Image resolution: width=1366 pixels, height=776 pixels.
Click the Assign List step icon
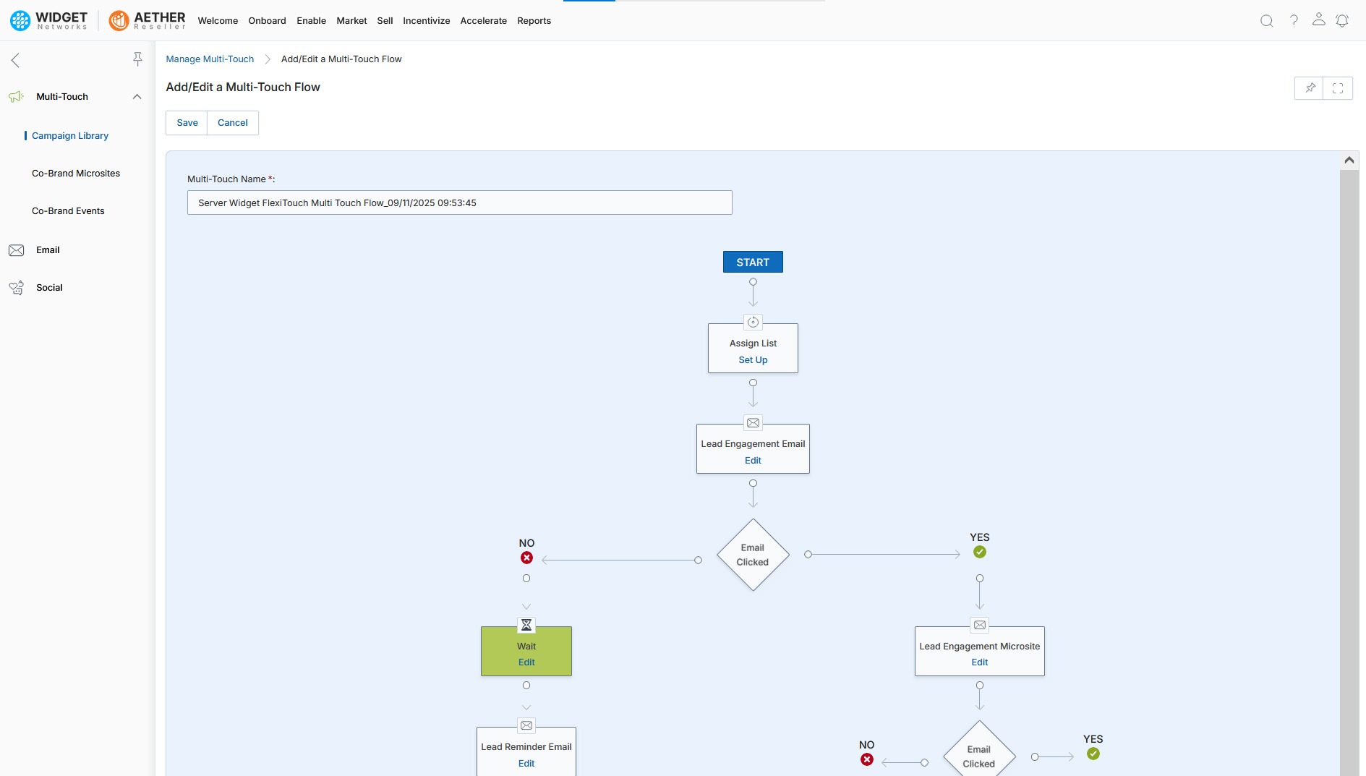tap(753, 323)
